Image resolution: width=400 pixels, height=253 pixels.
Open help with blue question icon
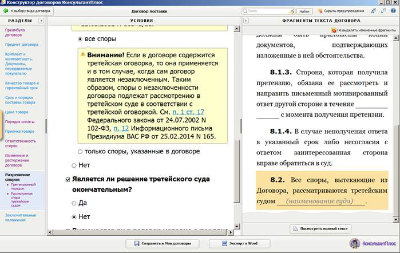393,11
